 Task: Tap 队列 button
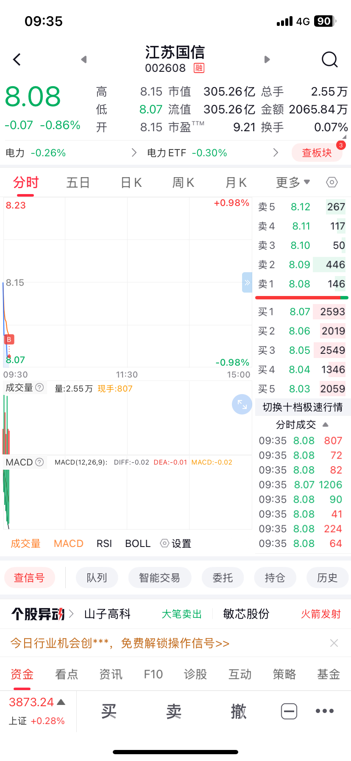[x=97, y=578]
